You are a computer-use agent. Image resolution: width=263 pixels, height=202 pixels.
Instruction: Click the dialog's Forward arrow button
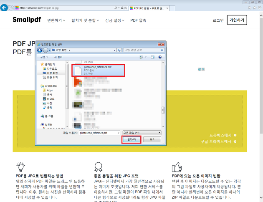pyautogui.click(x=46, y=50)
